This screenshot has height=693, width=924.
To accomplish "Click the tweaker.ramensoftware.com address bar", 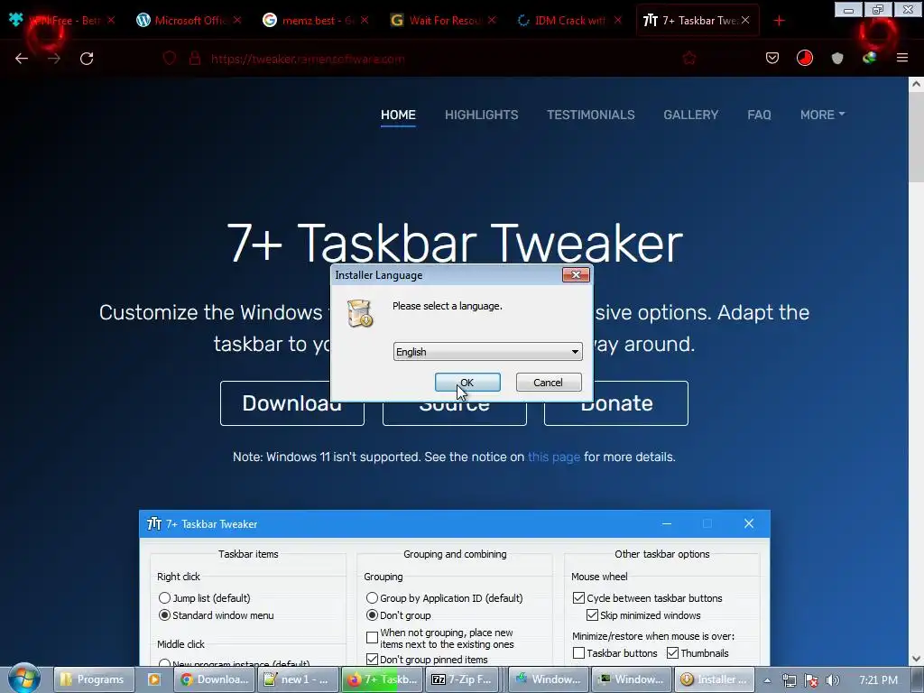I will [308, 59].
